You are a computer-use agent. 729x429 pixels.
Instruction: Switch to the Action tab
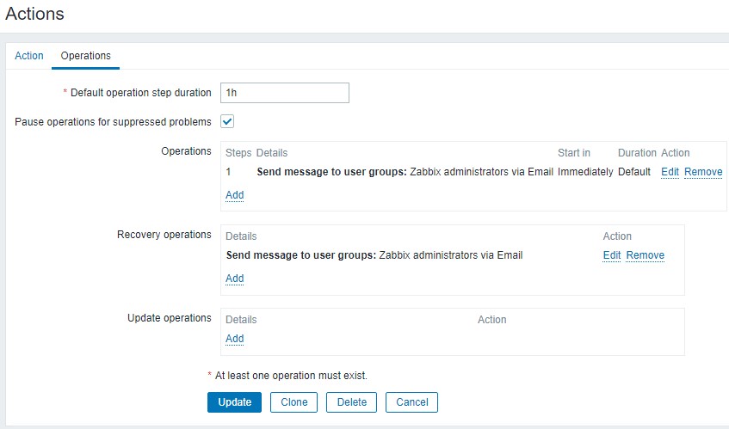pyautogui.click(x=29, y=56)
